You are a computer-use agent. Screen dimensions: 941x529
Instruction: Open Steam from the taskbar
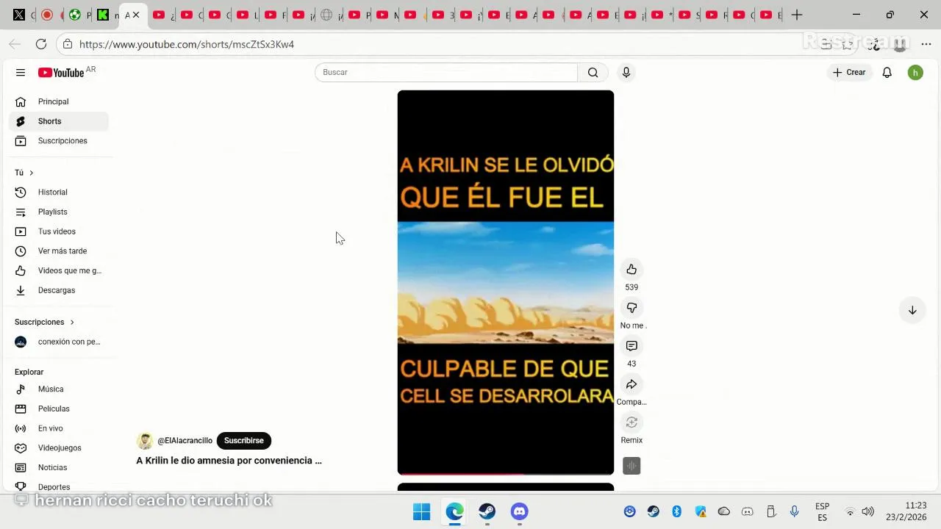click(x=487, y=511)
